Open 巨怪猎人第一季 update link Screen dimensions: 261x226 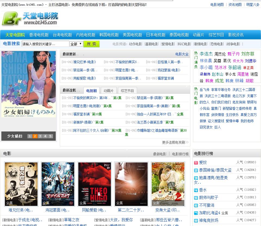click(170, 62)
